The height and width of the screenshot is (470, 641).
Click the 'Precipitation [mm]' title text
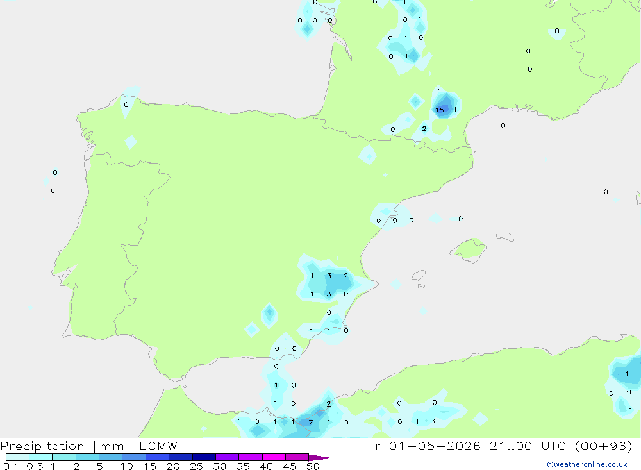tap(65, 446)
